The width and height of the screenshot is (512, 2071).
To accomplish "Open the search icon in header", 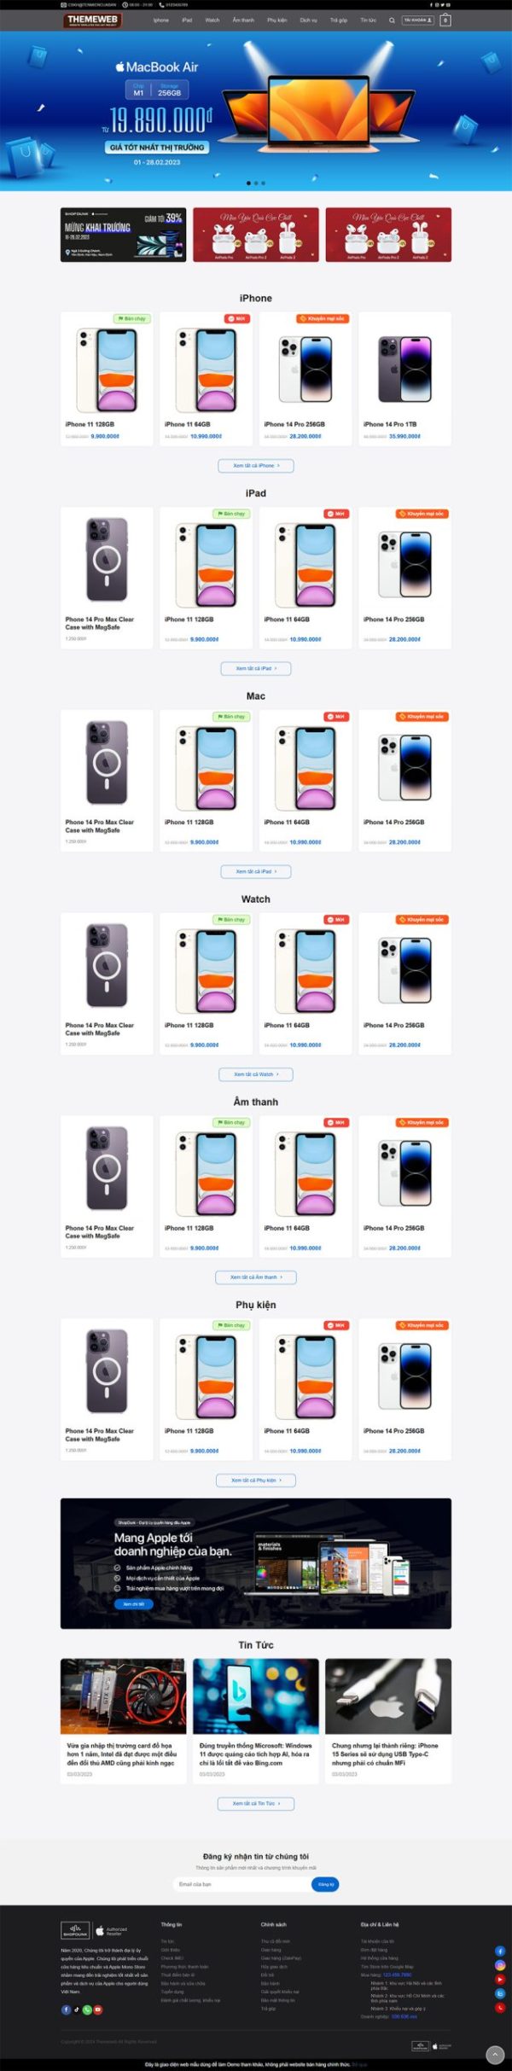I will pos(392,20).
